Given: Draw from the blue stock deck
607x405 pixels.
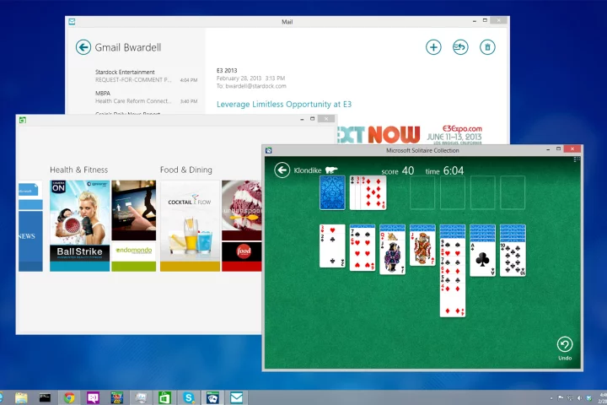Looking at the screenshot, I should [x=332, y=192].
